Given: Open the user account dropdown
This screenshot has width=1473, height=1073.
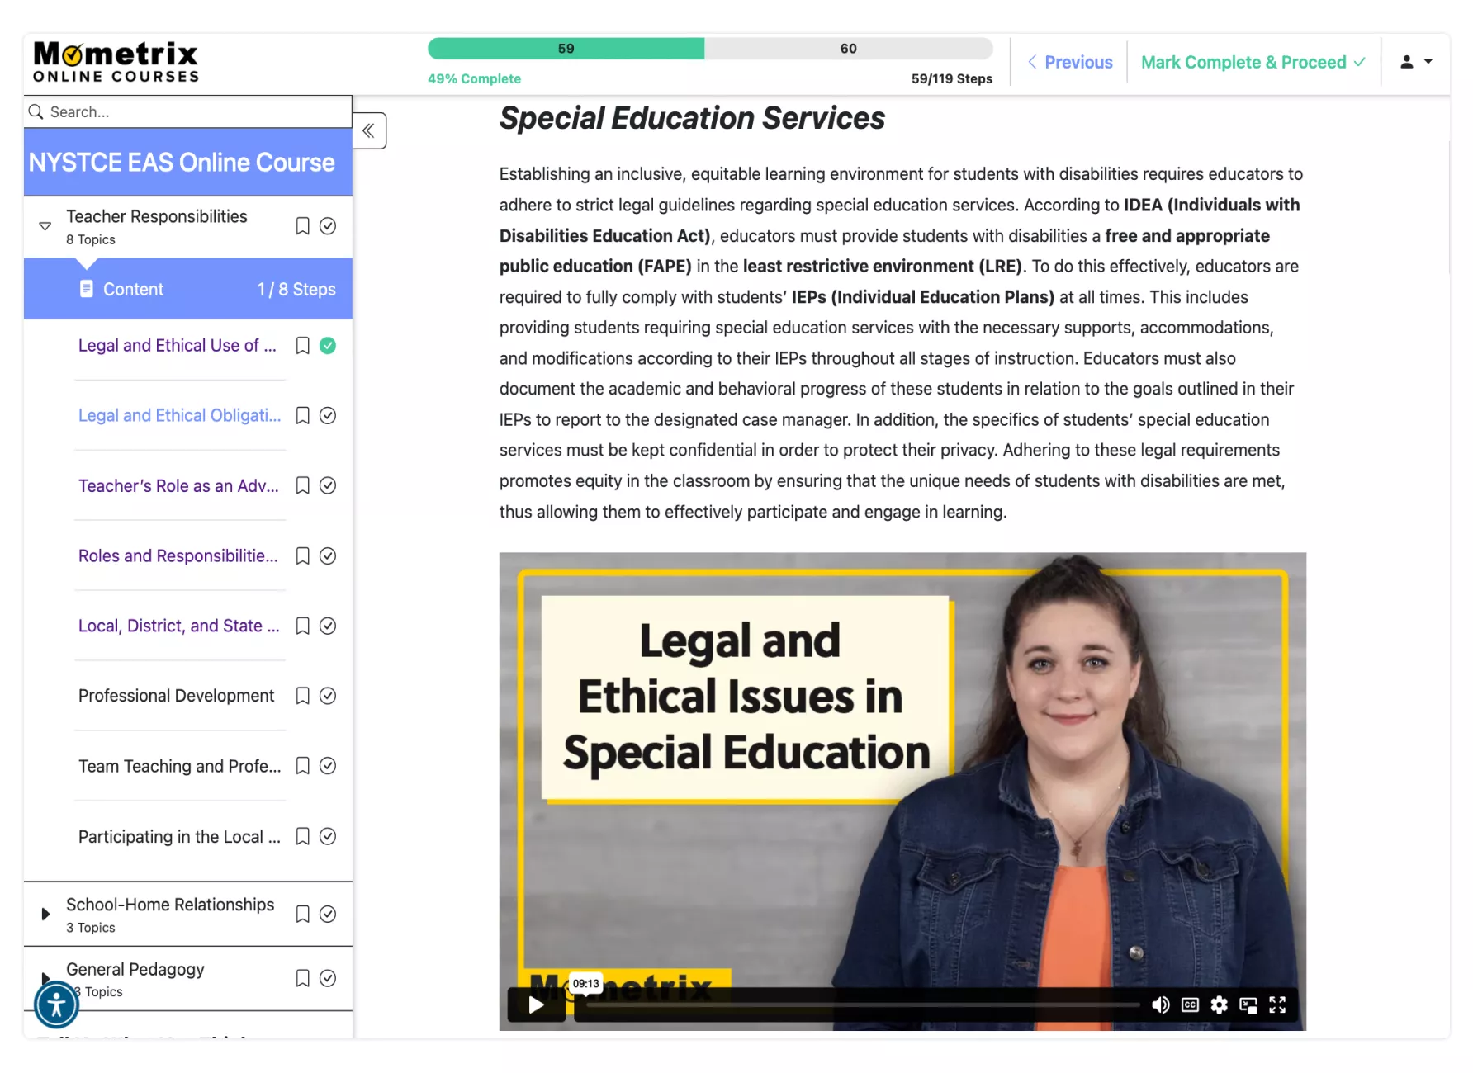Looking at the screenshot, I should (x=1415, y=62).
